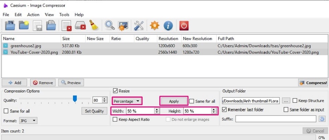The image size is (329, 140).
Task: Click the Set Quality button
Action: (x=94, y=111)
